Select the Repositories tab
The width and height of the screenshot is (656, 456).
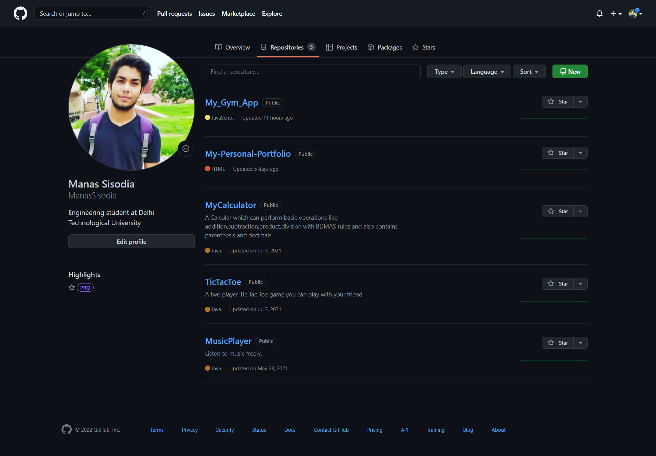pyautogui.click(x=288, y=47)
